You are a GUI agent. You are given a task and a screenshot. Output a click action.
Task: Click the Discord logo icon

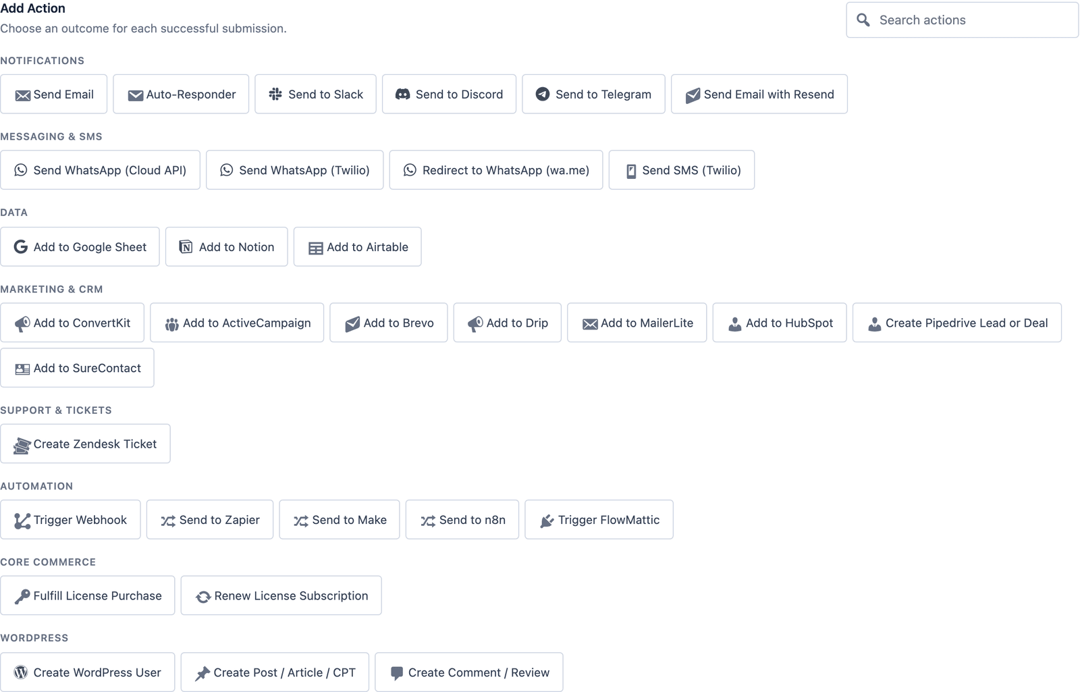[x=402, y=95]
